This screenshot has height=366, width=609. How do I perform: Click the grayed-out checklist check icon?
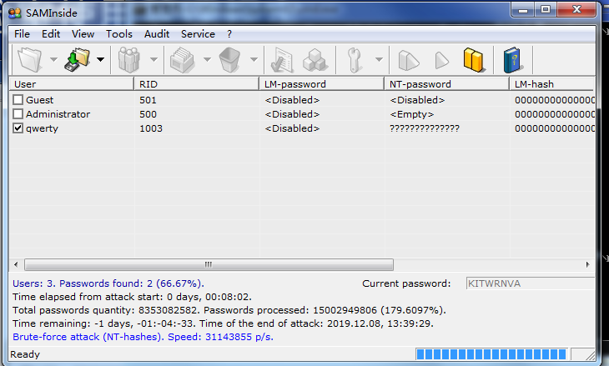[x=282, y=60]
